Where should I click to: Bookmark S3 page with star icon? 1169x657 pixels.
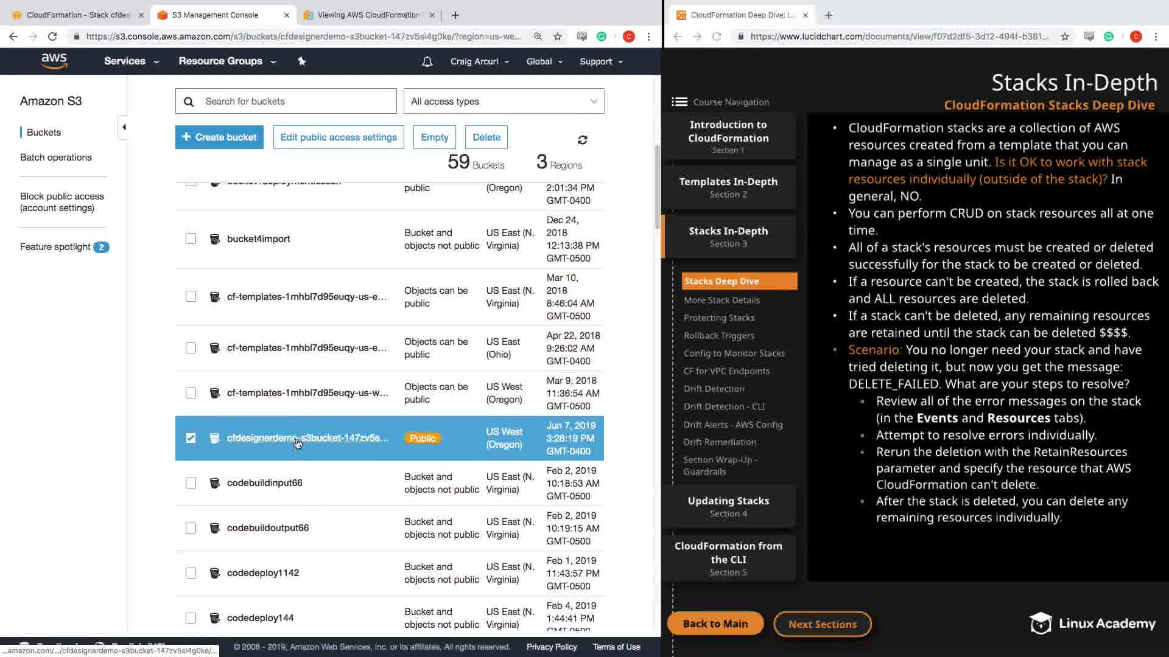point(558,36)
